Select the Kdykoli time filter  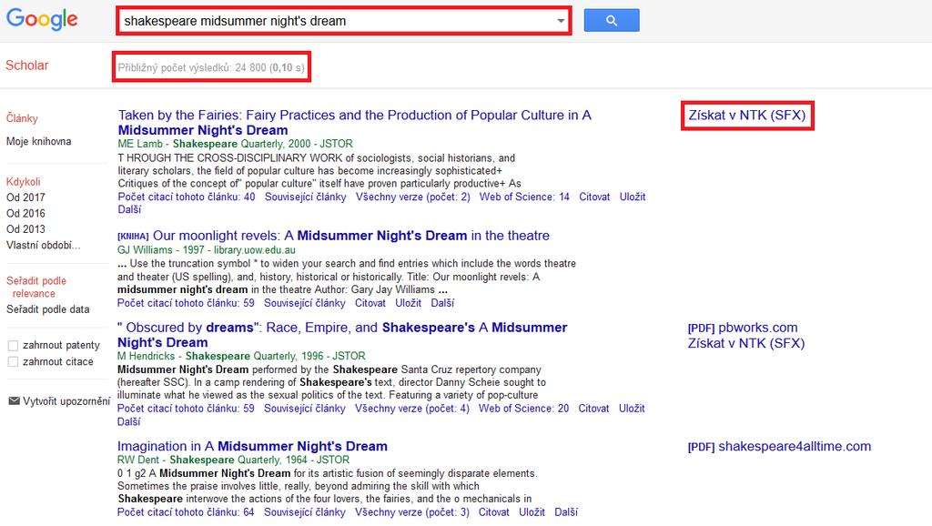point(23,182)
